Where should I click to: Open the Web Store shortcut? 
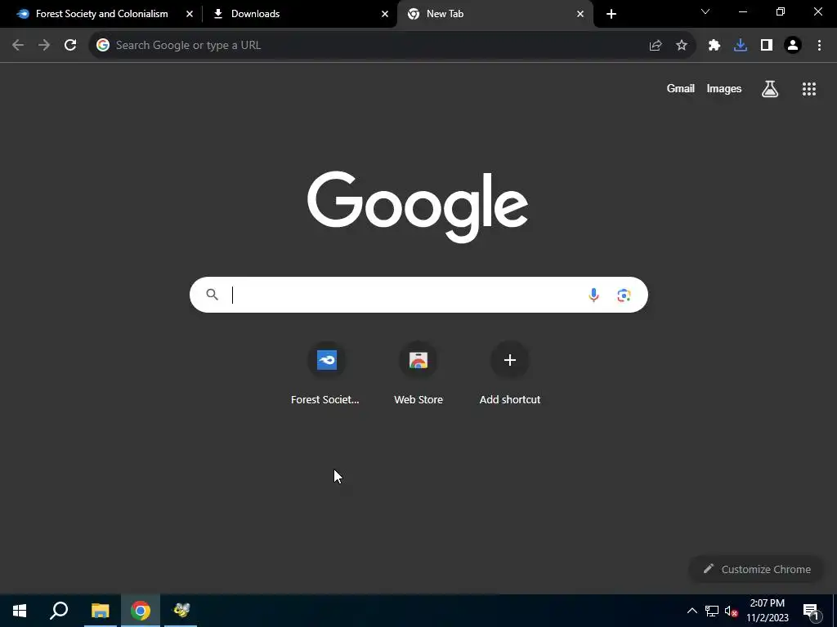click(x=418, y=374)
